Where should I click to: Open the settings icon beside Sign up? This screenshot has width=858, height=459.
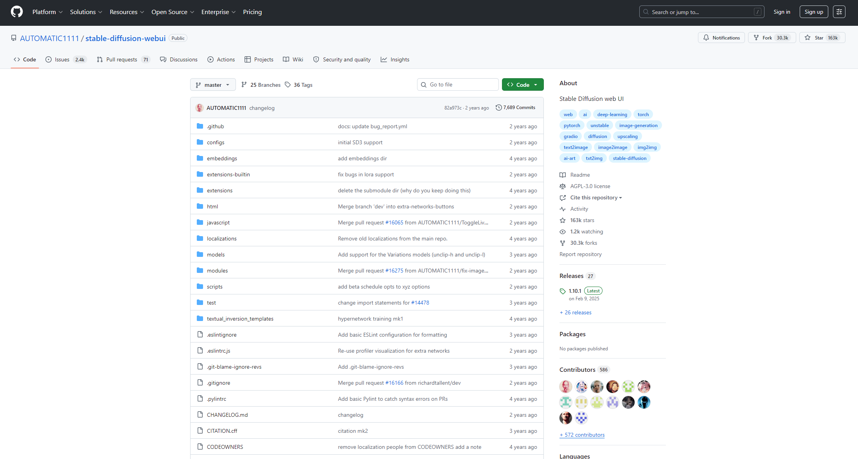839,12
